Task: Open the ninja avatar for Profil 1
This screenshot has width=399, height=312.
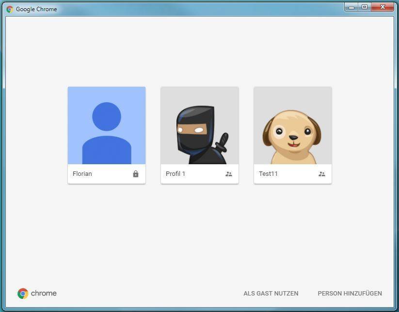Action: 200,125
